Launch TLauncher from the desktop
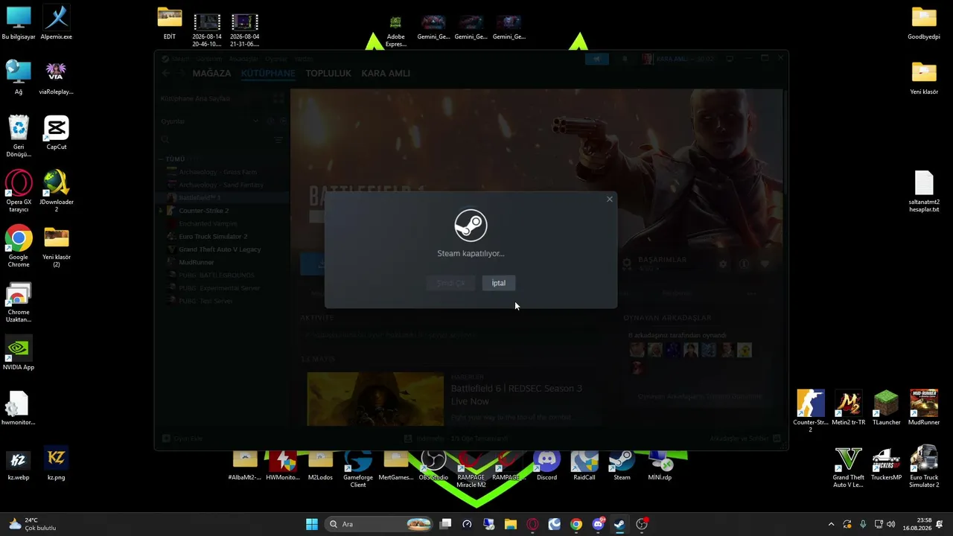The width and height of the screenshot is (953, 536). 887,409
